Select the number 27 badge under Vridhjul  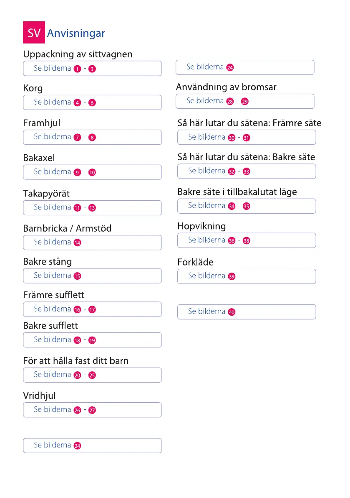click(92, 410)
